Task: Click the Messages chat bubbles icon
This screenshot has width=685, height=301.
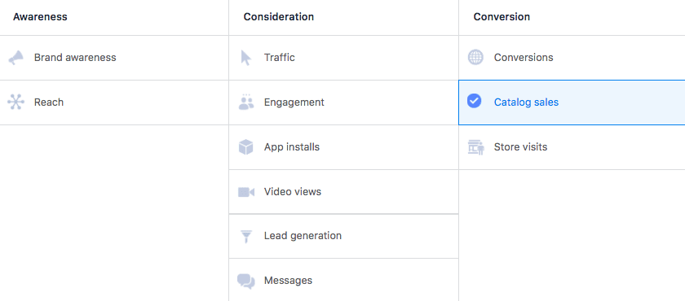Action: 246,281
